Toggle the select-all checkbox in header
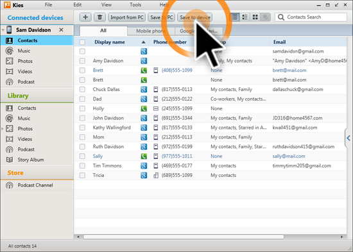This screenshot has height=252, width=353. 82,42
